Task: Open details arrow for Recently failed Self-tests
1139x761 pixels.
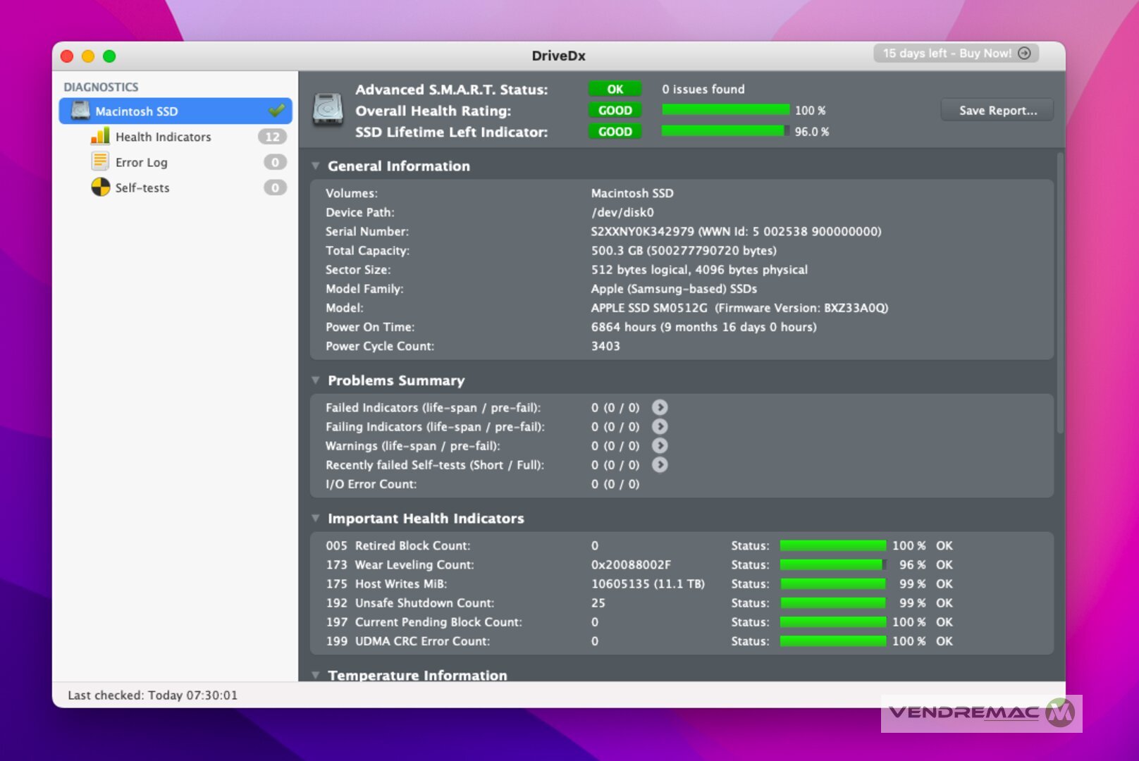Action: pos(660,464)
